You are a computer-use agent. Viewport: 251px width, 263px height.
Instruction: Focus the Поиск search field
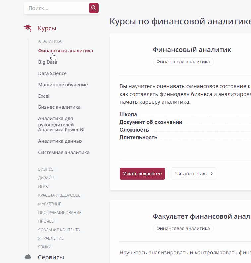tap(56, 8)
